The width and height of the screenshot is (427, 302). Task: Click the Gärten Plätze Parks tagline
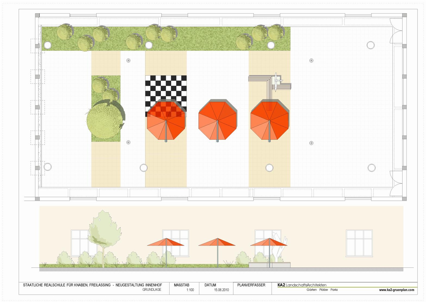pos(322,290)
